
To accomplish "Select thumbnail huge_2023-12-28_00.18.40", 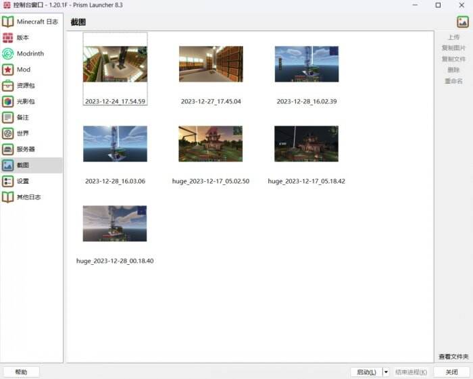I will 115,224.
